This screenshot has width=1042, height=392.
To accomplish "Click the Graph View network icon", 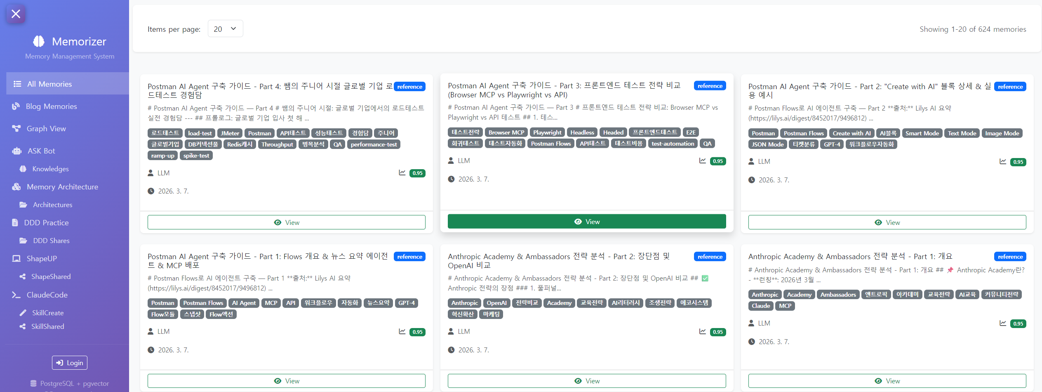I will click(x=16, y=129).
